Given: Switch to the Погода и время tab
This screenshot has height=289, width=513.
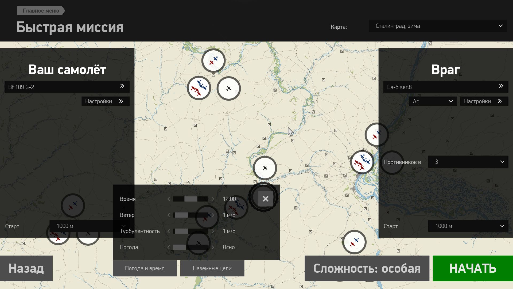Looking at the screenshot, I should [x=145, y=268].
